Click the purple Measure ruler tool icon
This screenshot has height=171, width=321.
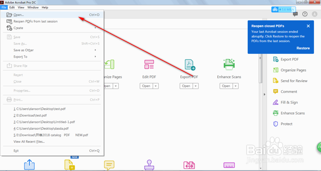[x=229, y=165]
